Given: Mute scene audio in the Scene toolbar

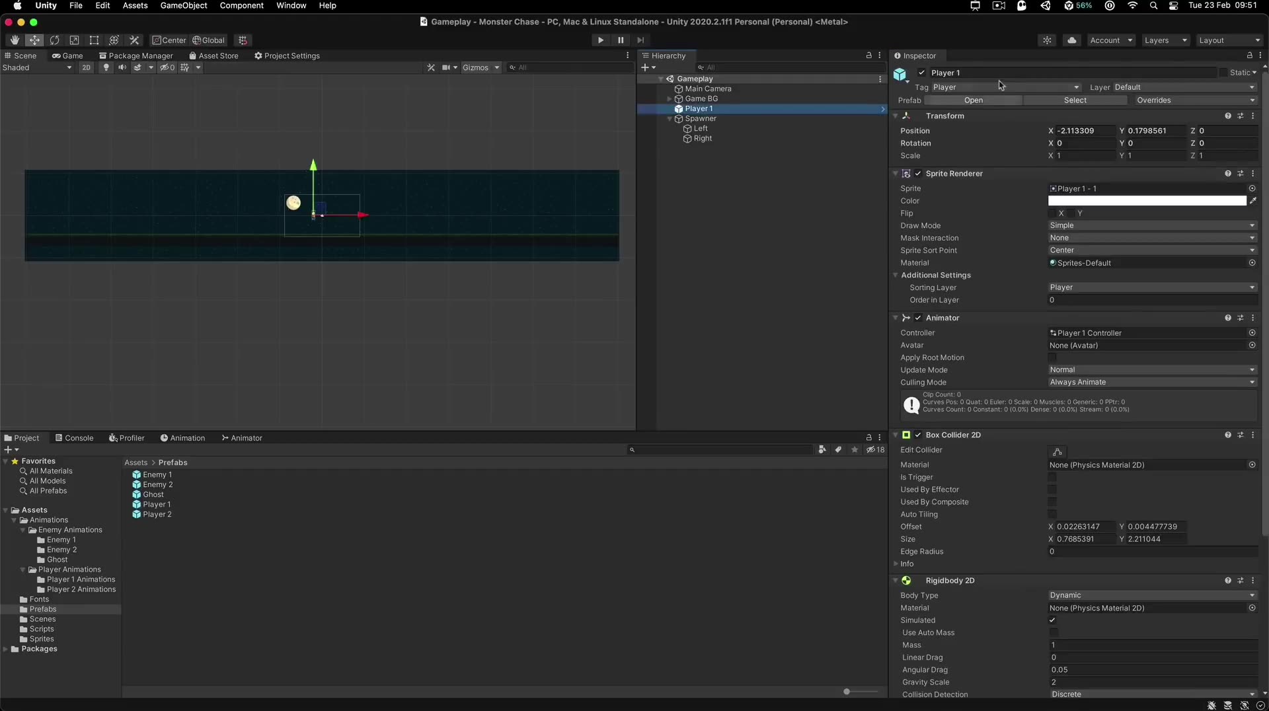Looking at the screenshot, I should click(x=122, y=67).
